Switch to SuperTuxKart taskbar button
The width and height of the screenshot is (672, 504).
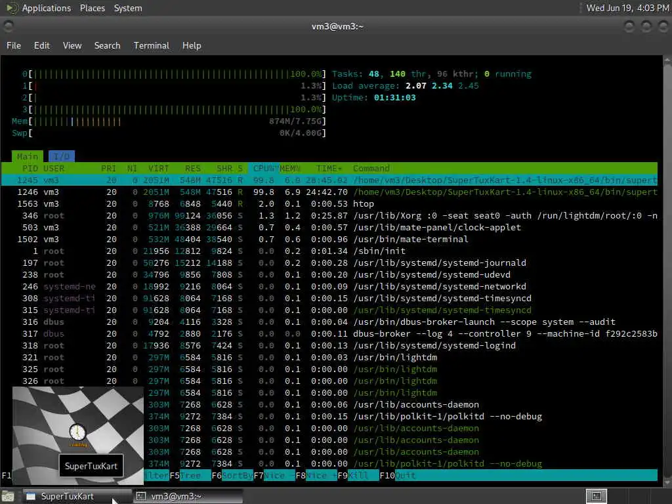(77, 496)
